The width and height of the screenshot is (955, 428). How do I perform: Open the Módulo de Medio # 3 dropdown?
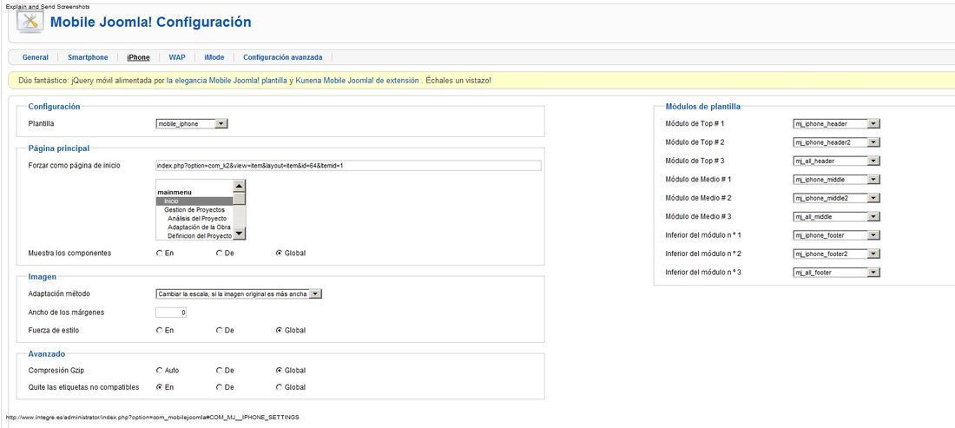click(837, 217)
